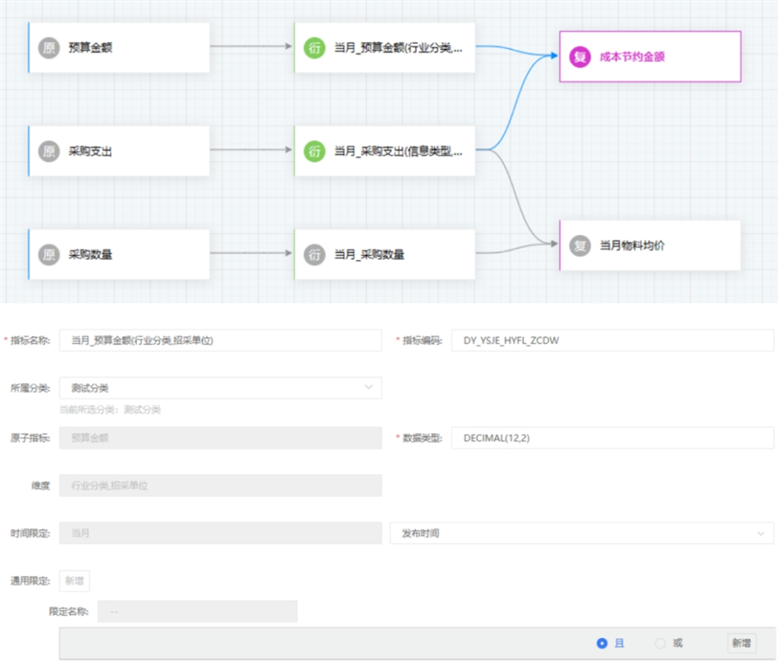The width and height of the screenshot is (780, 663).
Task: Click the 数据类型 input field
Action: pos(612,438)
